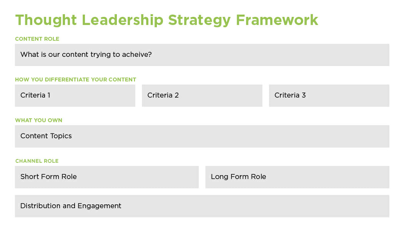Image resolution: width=404 pixels, height=232 pixels.
Task: Click the Criteria 3 box
Action: pos(329,96)
